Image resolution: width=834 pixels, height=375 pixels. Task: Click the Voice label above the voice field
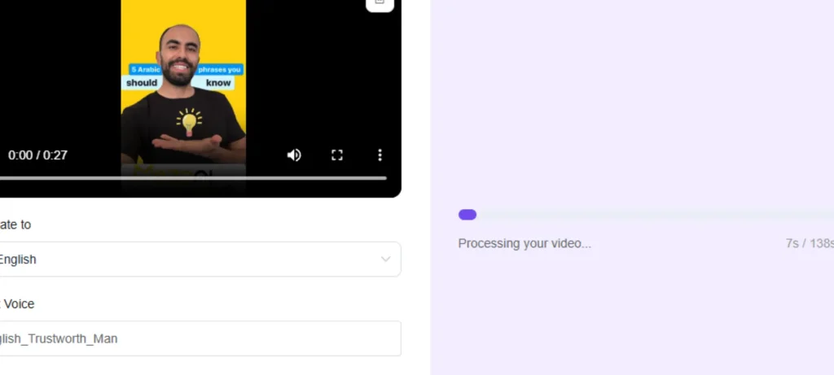pyautogui.click(x=18, y=304)
